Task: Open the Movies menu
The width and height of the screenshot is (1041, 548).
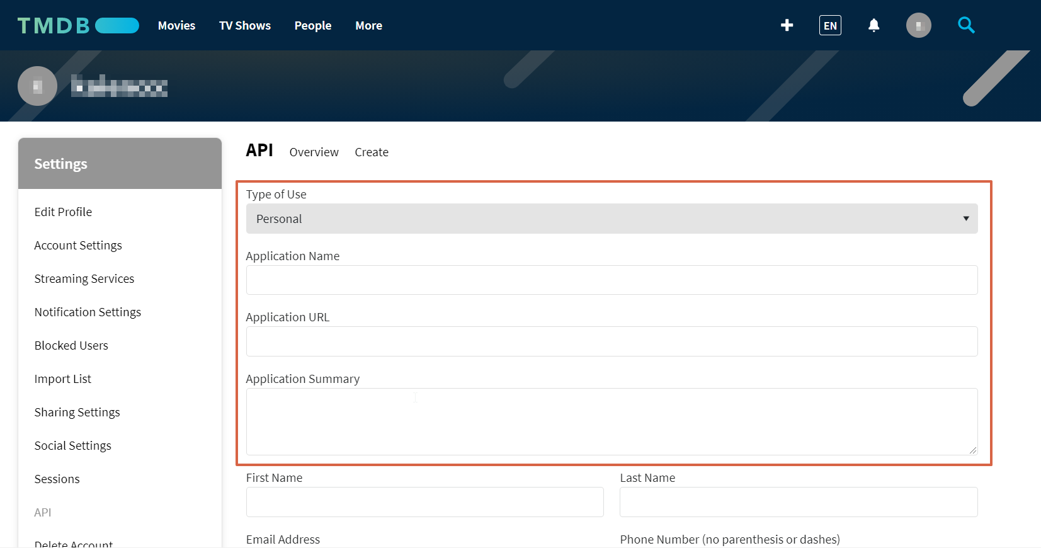Action: pos(176,25)
